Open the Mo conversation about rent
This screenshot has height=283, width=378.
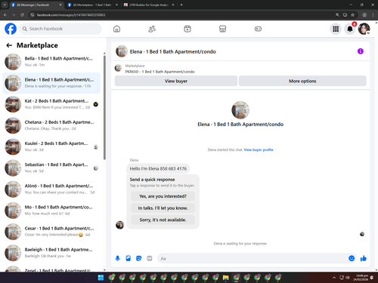(51, 211)
